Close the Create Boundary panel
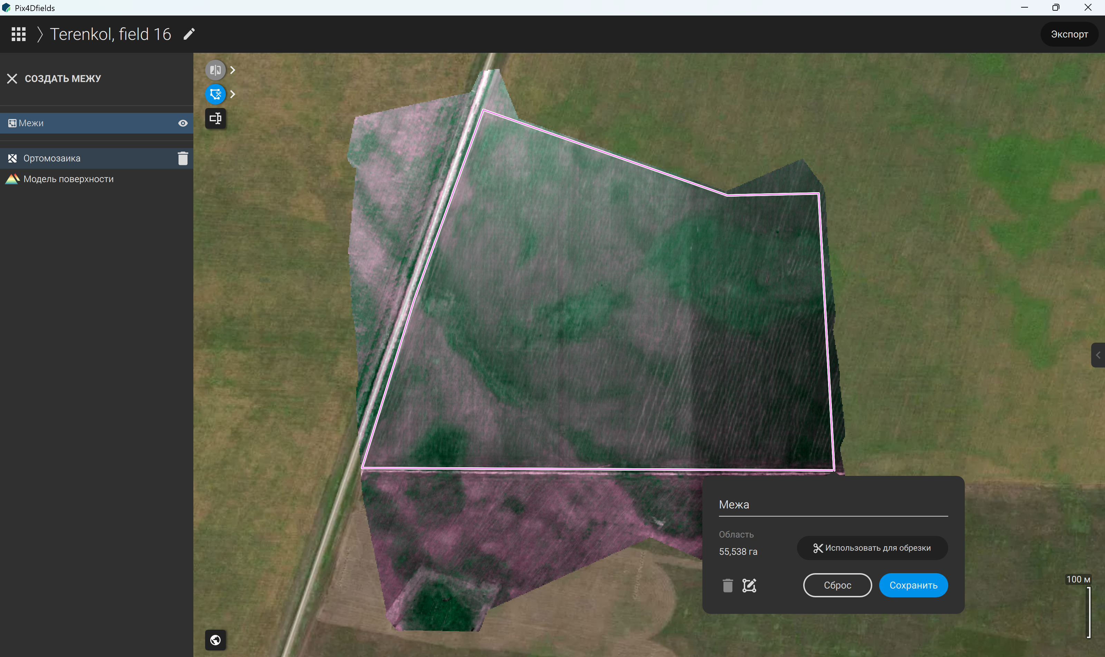The width and height of the screenshot is (1105, 657). pyautogui.click(x=12, y=79)
